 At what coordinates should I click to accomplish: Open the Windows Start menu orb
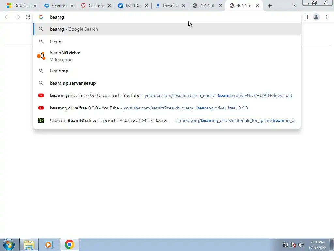coord(9,244)
